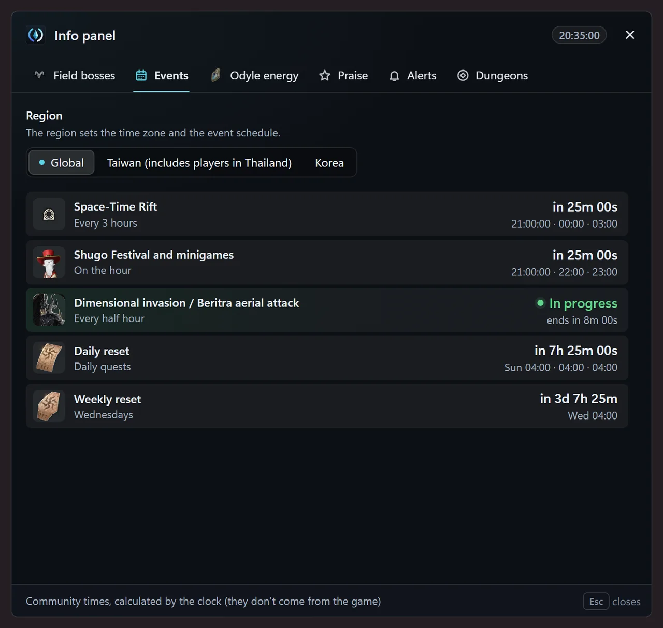Go to the Praise tab
This screenshot has width=663, height=628.
tap(343, 76)
